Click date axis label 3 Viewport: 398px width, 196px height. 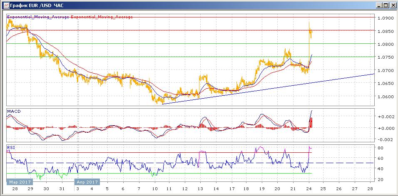tap(78, 189)
